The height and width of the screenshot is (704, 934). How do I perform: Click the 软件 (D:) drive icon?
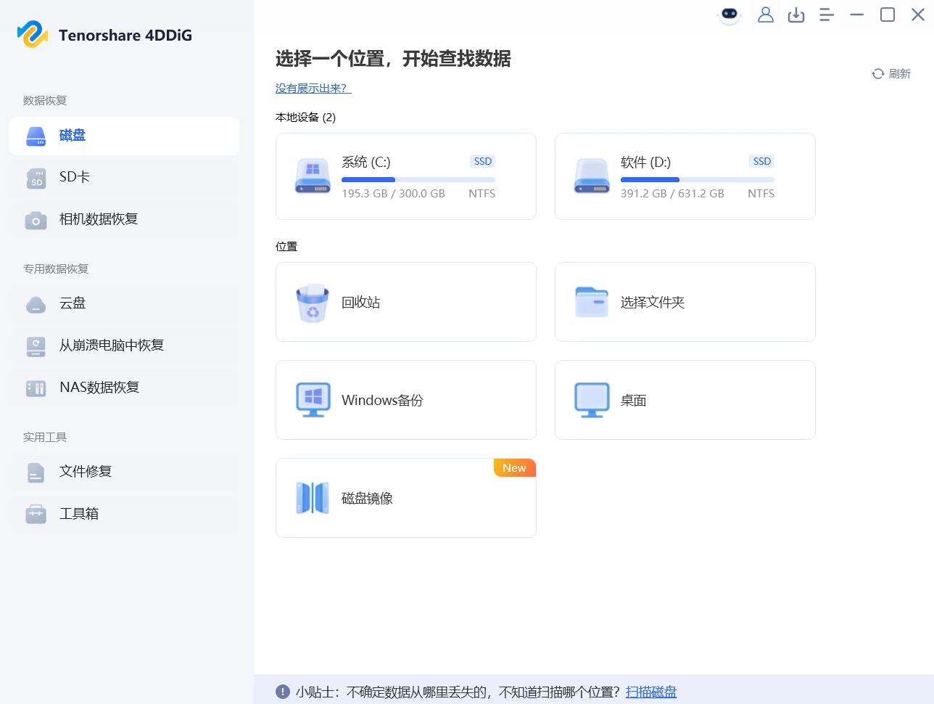pos(592,176)
